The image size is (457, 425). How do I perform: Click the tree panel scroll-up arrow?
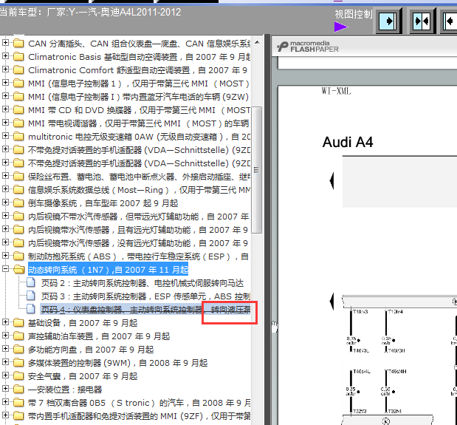tap(257, 43)
